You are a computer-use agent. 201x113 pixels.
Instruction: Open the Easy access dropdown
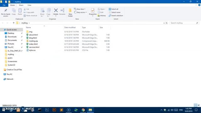pos(80,12)
